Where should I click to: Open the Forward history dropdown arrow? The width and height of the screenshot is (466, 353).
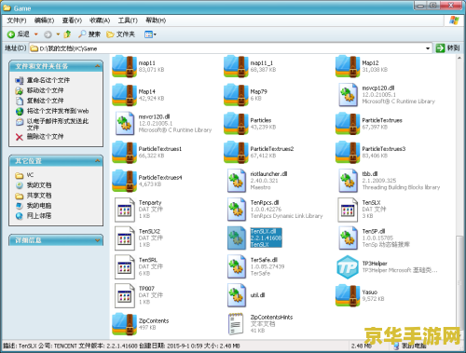click(58, 34)
